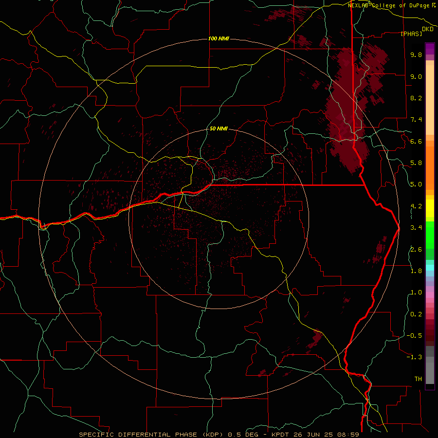Click the 0.2 legend value
The height and width of the screenshot is (438, 438).
(x=416, y=314)
